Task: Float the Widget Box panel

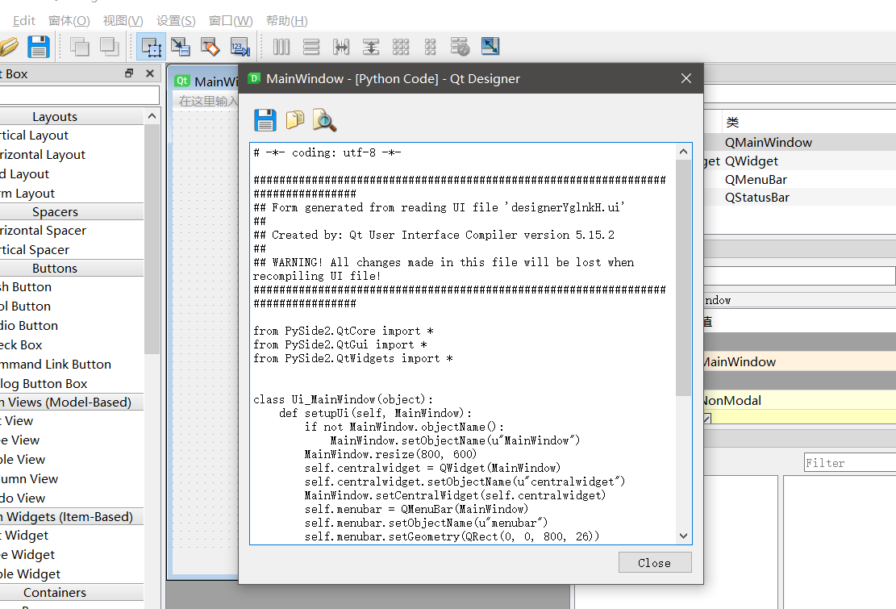Action: coord(129,73)
